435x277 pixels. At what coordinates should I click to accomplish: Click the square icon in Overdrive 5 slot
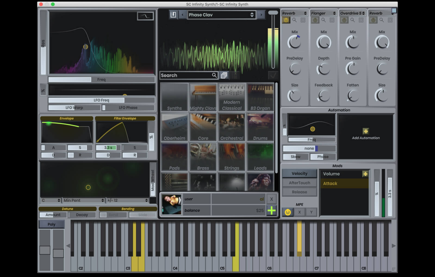(361, 20)
